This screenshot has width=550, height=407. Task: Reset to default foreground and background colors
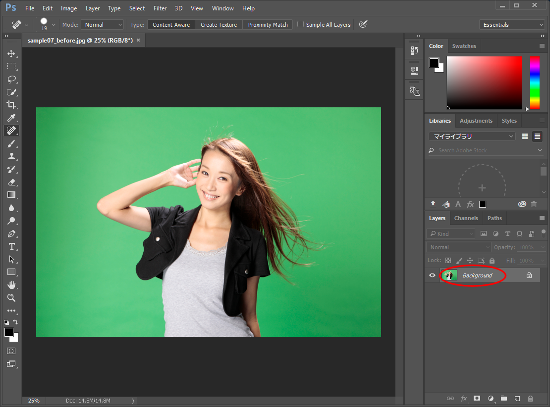pyautogui.click(x=6, y=322)
